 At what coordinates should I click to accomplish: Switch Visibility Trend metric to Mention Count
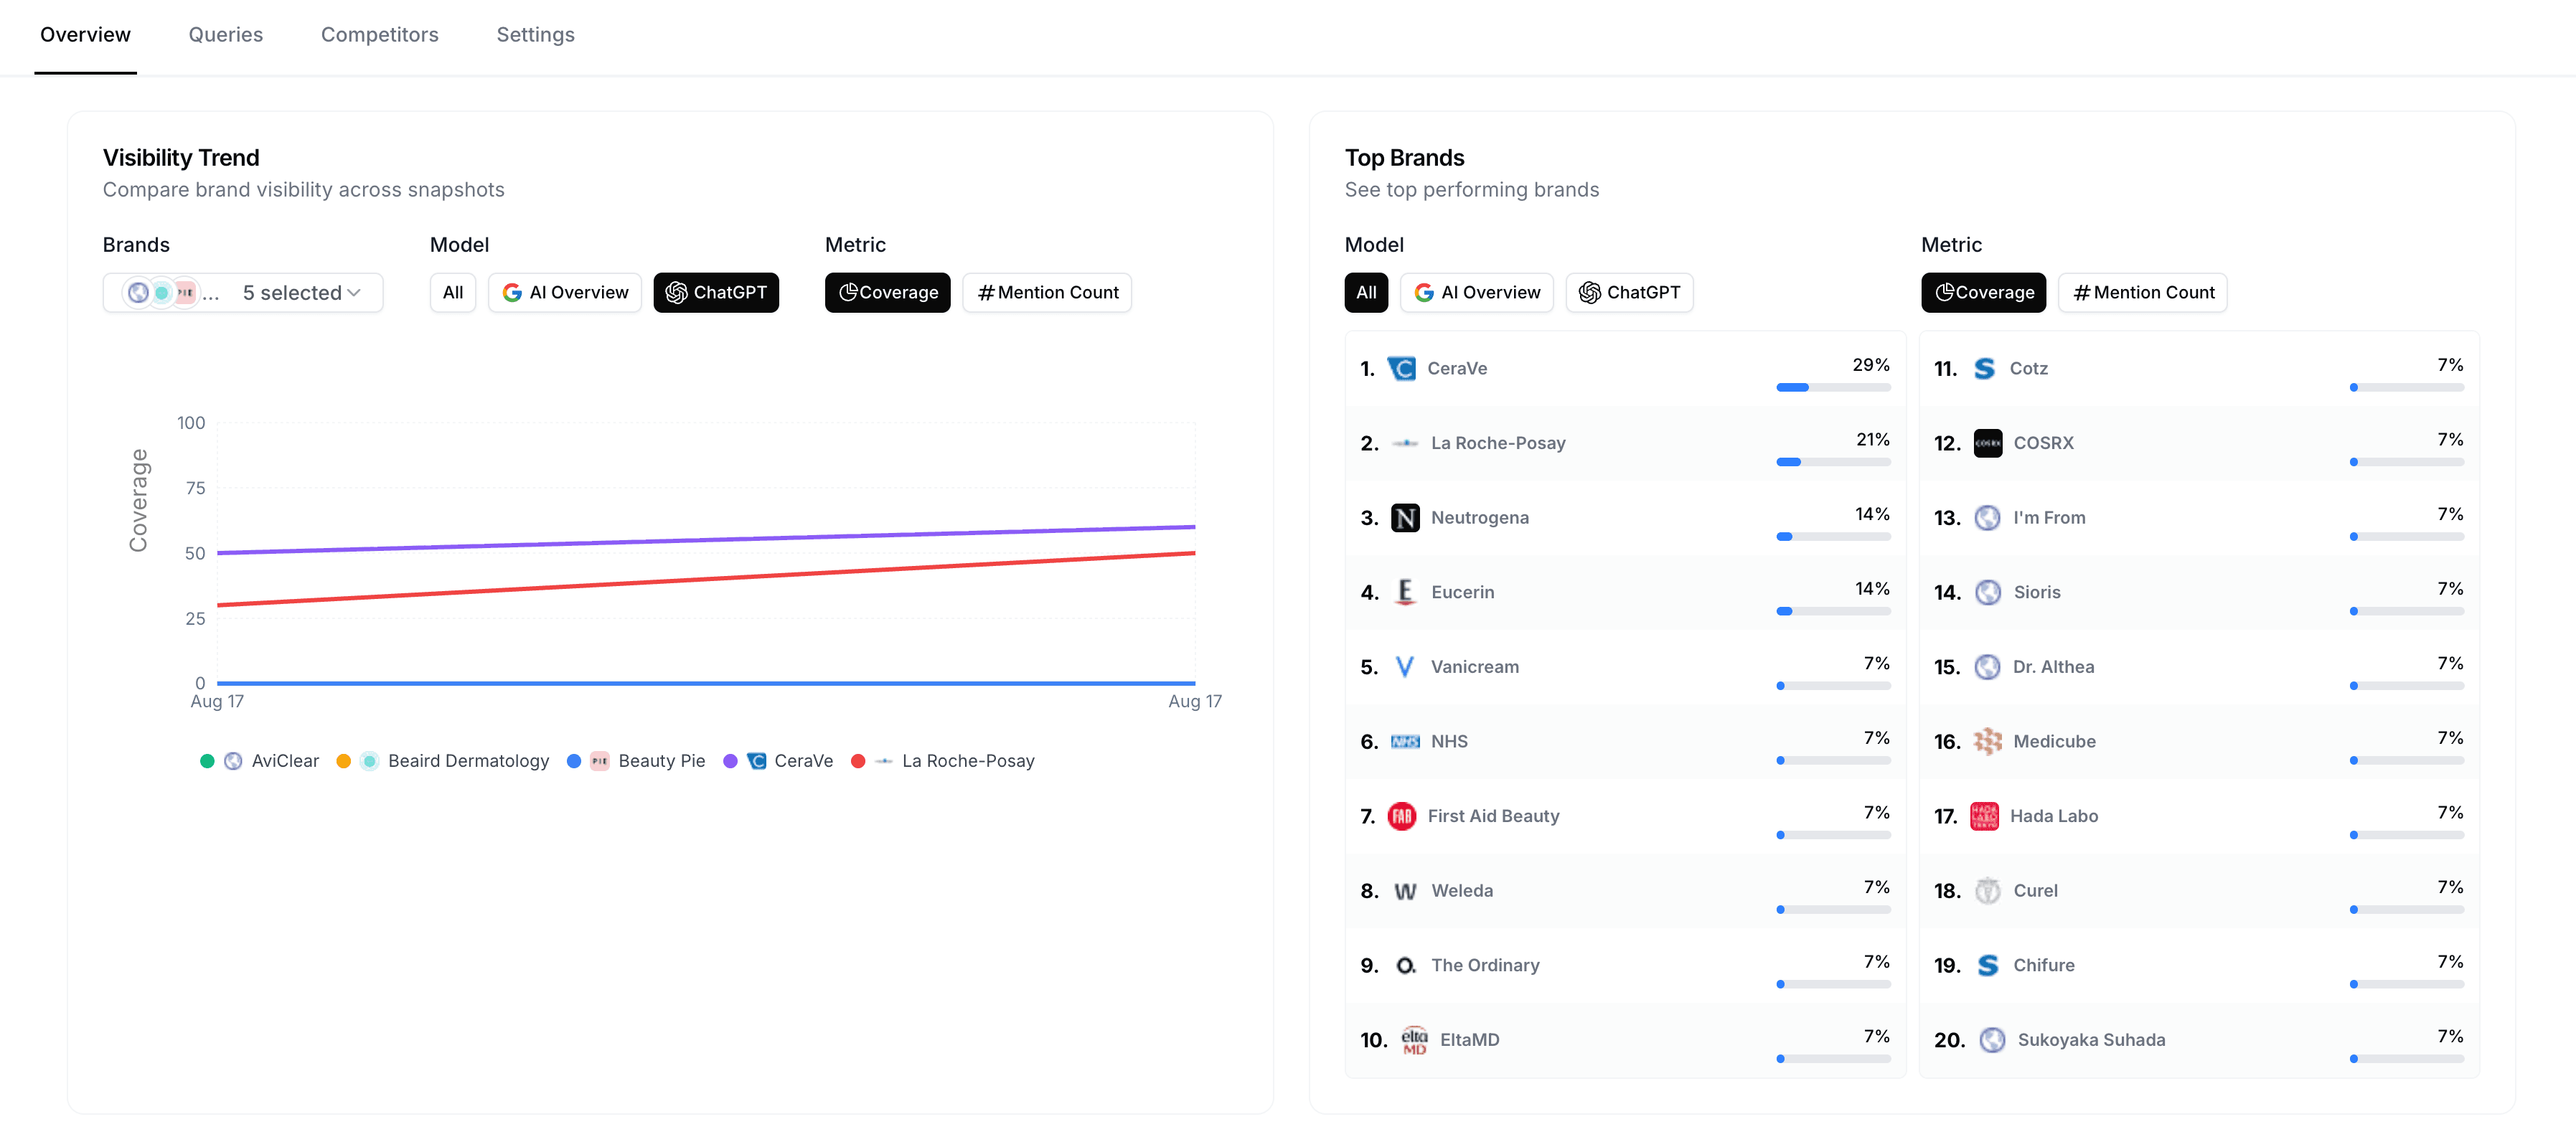(1047, 293)
